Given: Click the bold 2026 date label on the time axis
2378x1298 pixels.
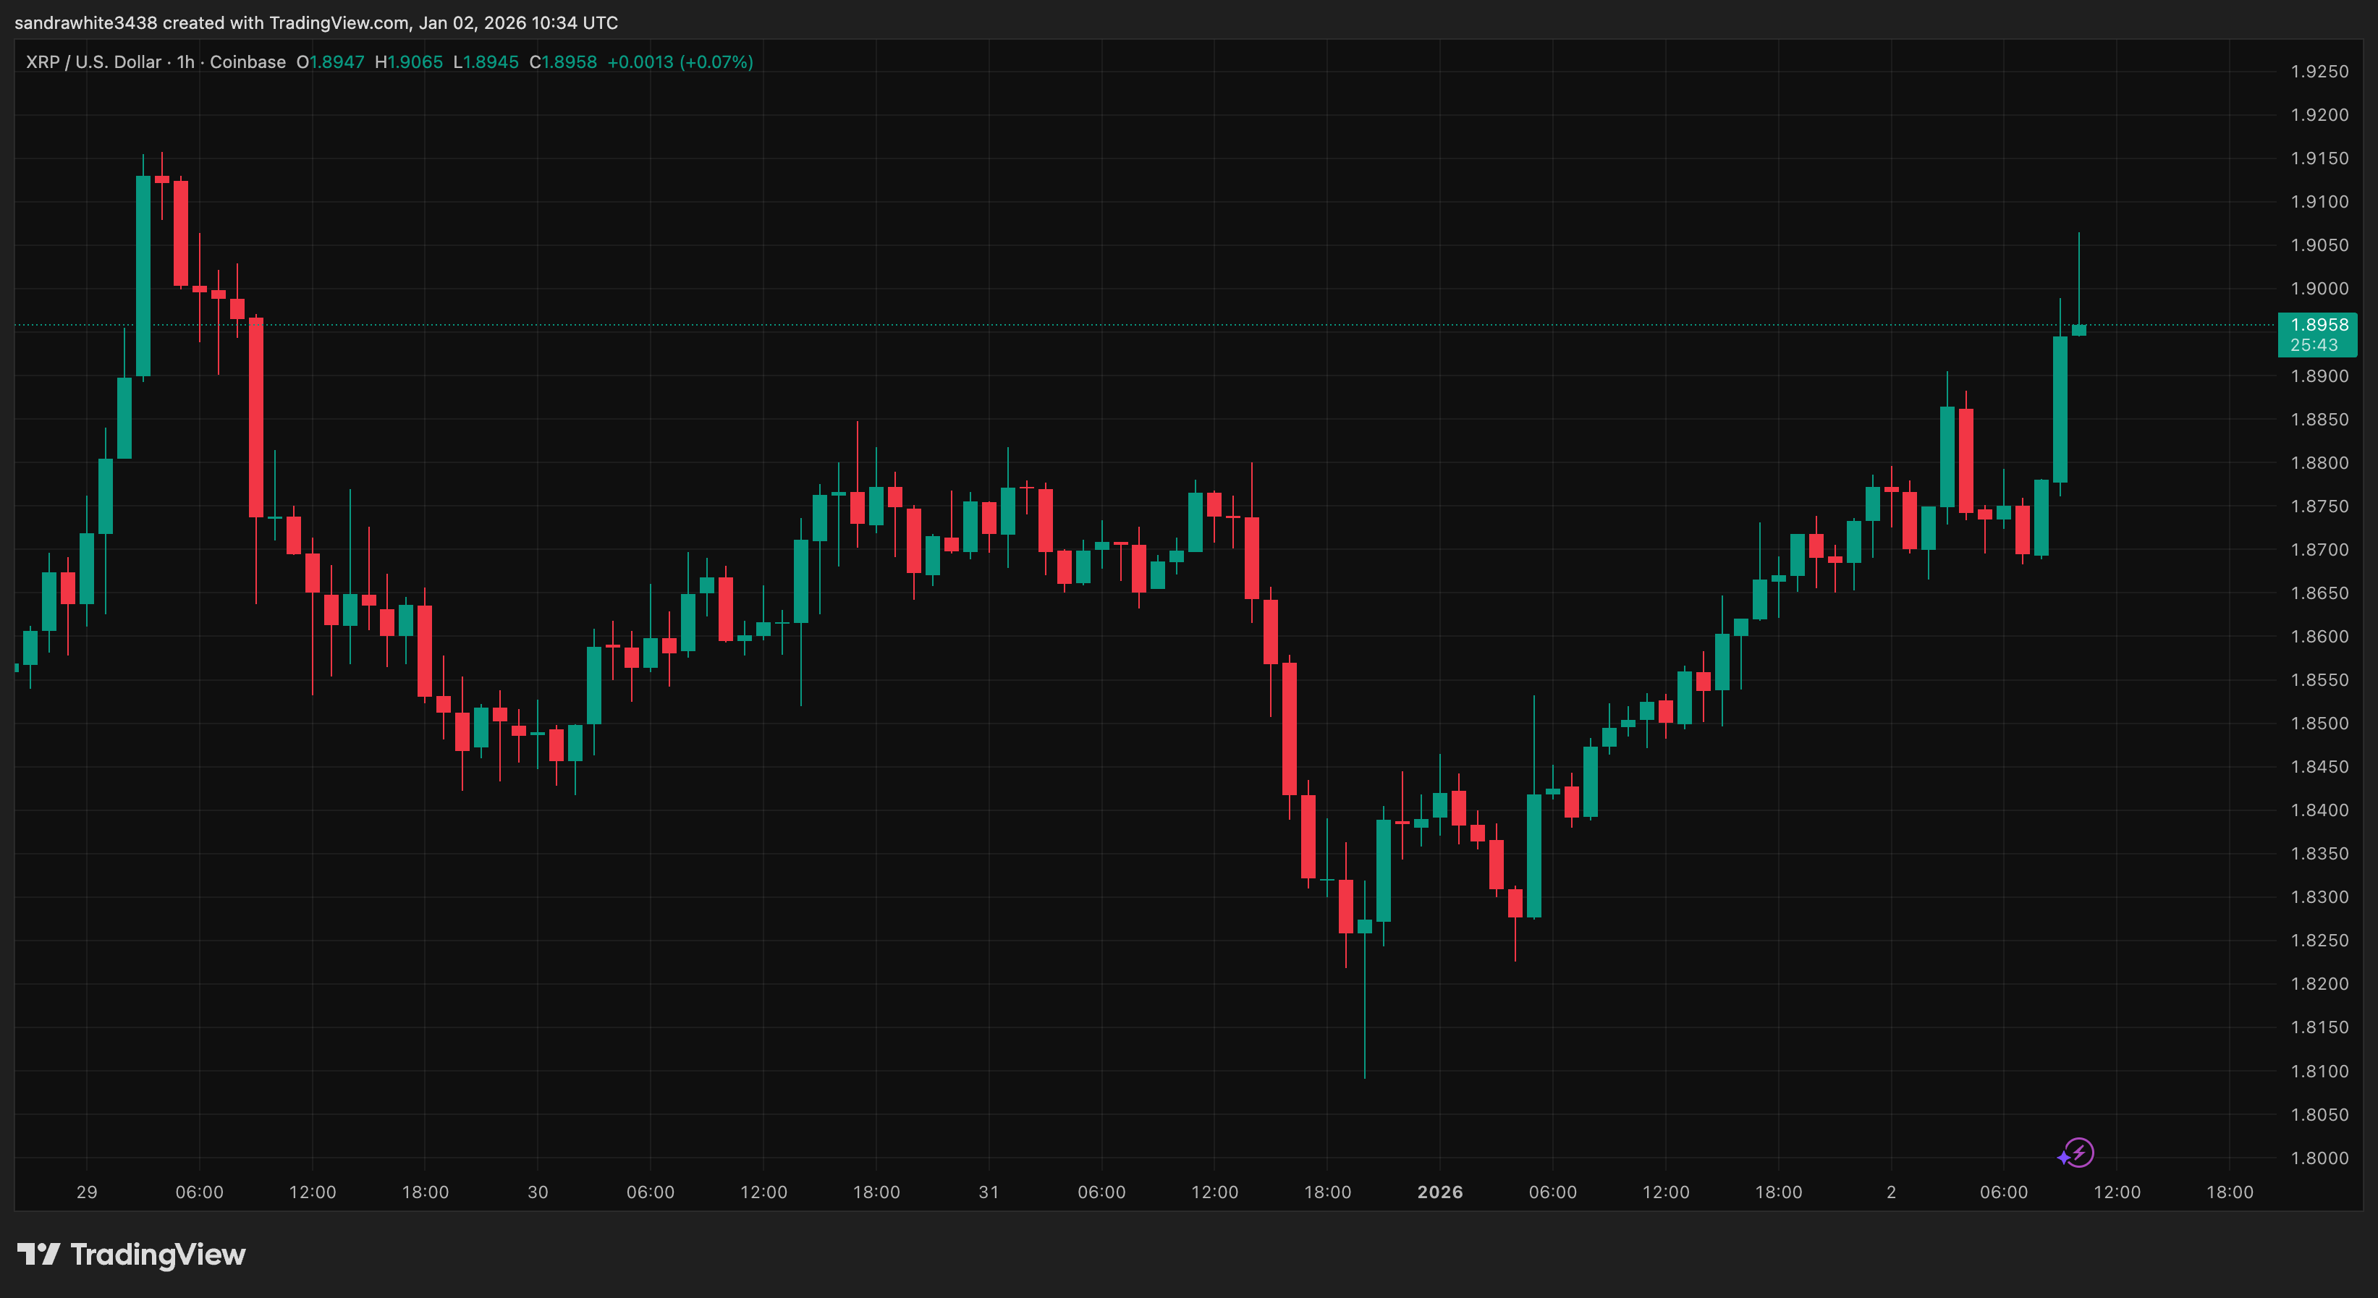Looking at the screenshot, I should pyautogui.click(x=1439, y=1192).
